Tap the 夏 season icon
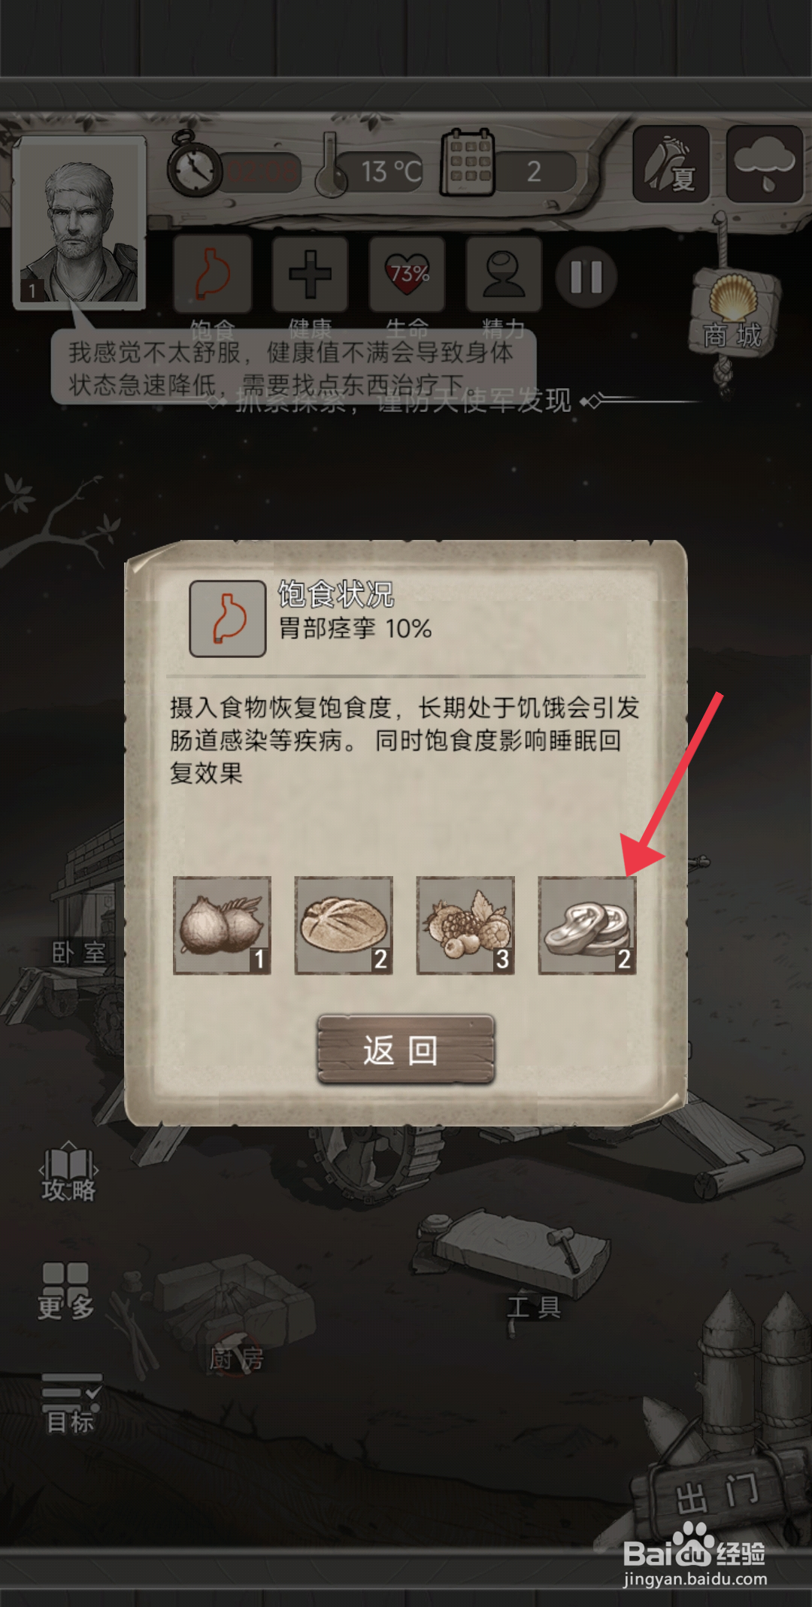 pos(671,165)
